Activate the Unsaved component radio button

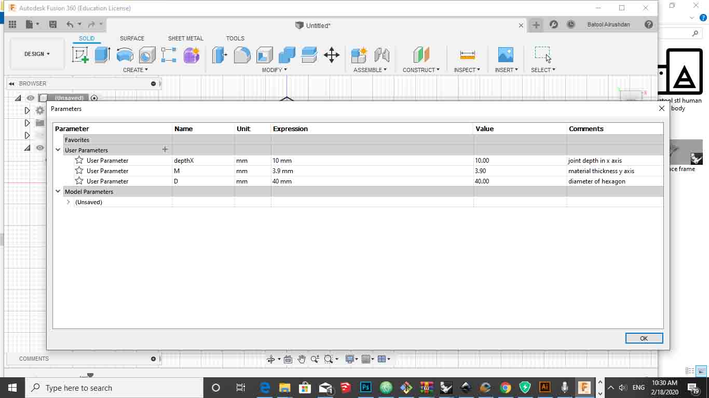pyautogui.click(x=94, y=98)
